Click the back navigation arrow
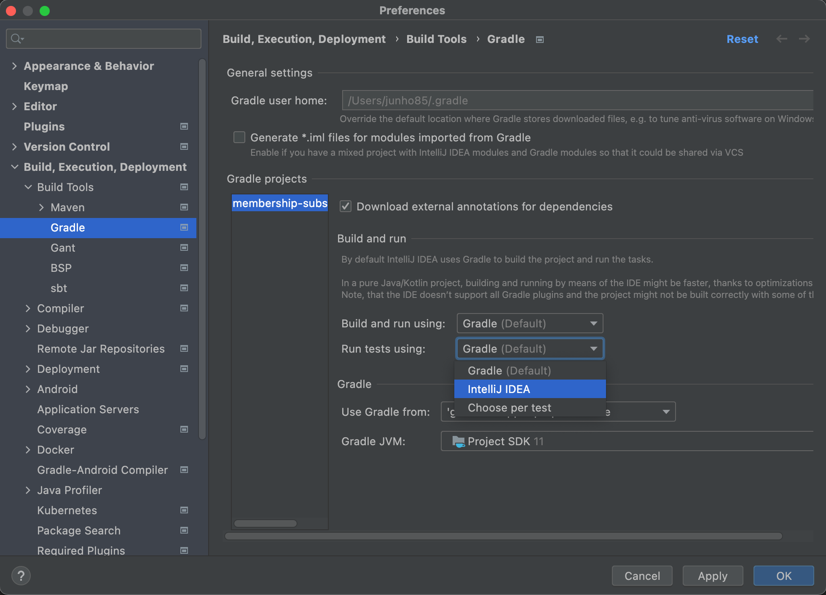Viewport: 826px width, 595px height. tap(782, 39)
